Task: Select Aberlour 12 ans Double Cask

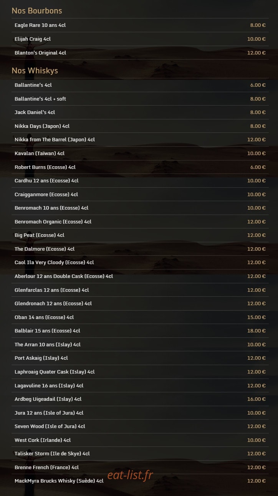Action: (x=140, y=276)
